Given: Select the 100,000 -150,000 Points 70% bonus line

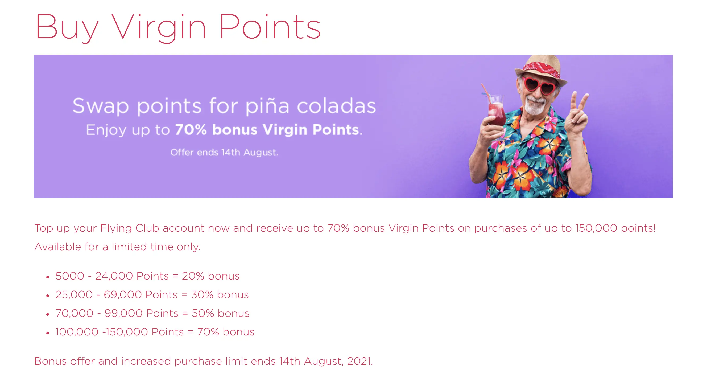Looking at the screenshot, I should 155,332.
